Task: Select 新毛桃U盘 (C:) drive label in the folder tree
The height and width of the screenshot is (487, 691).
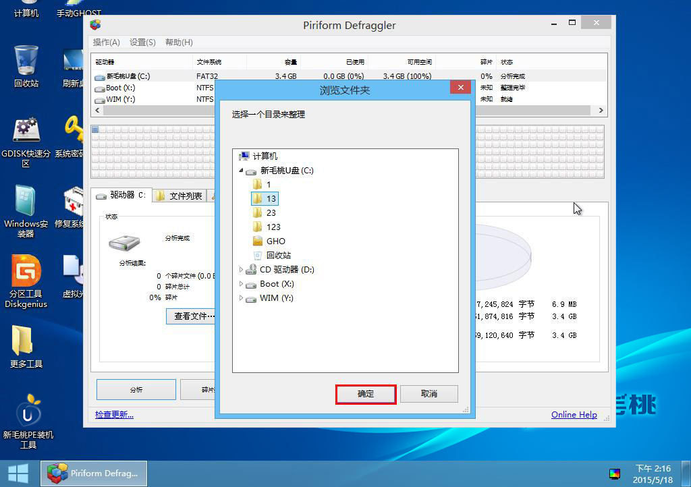Action: pos(287,171)
